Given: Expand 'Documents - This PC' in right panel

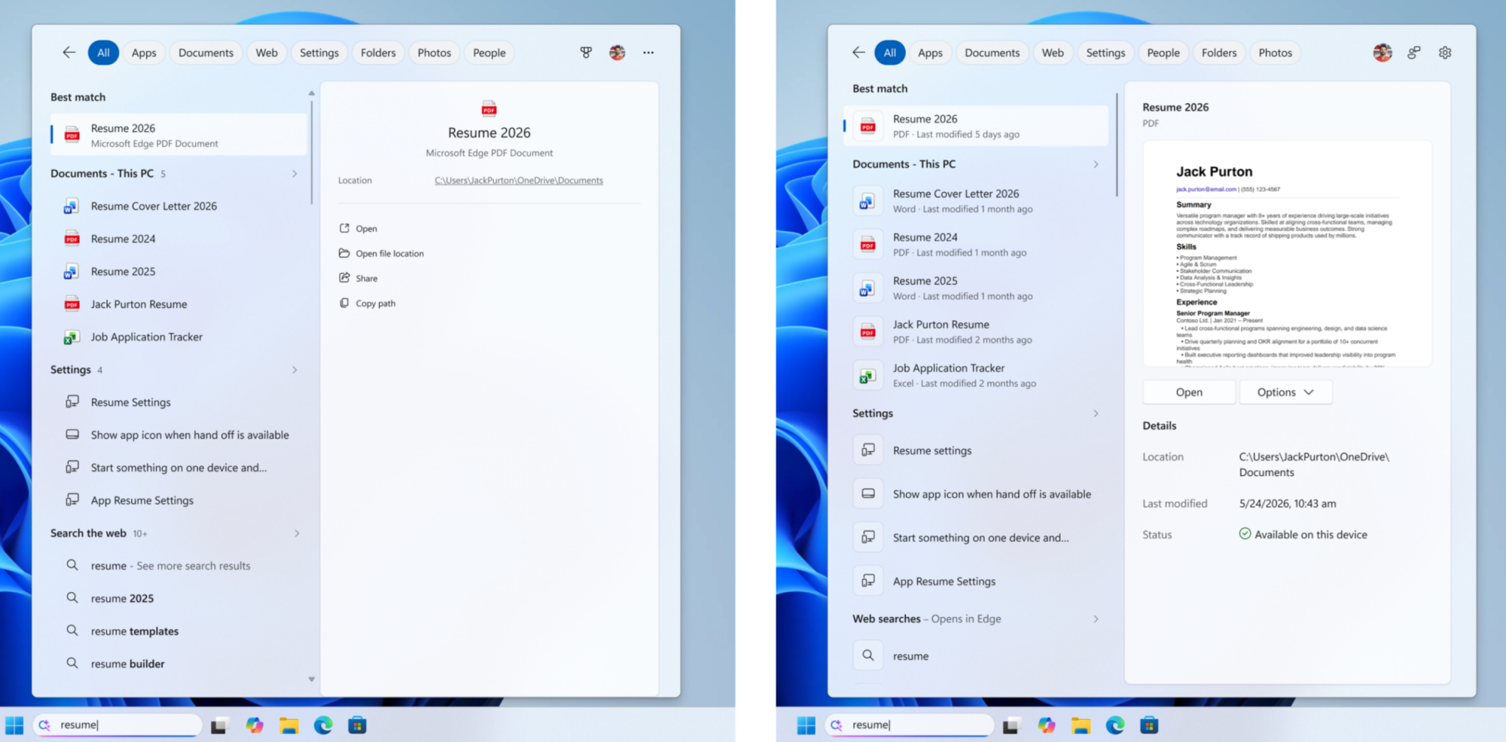Looking at the screenshot, I should point(1096,164).
